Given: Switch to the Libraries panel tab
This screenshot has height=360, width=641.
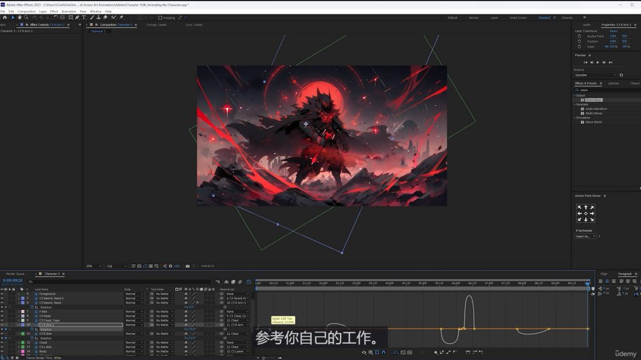Looking at the screenshot, I should pos(613,83).
